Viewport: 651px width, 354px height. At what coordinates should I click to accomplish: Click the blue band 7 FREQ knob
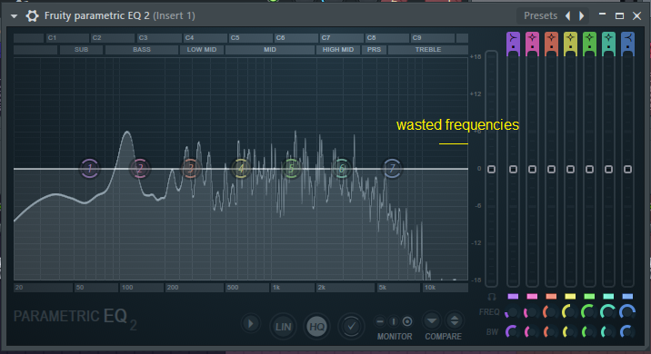pyautogui.click(x=627, y=312)
